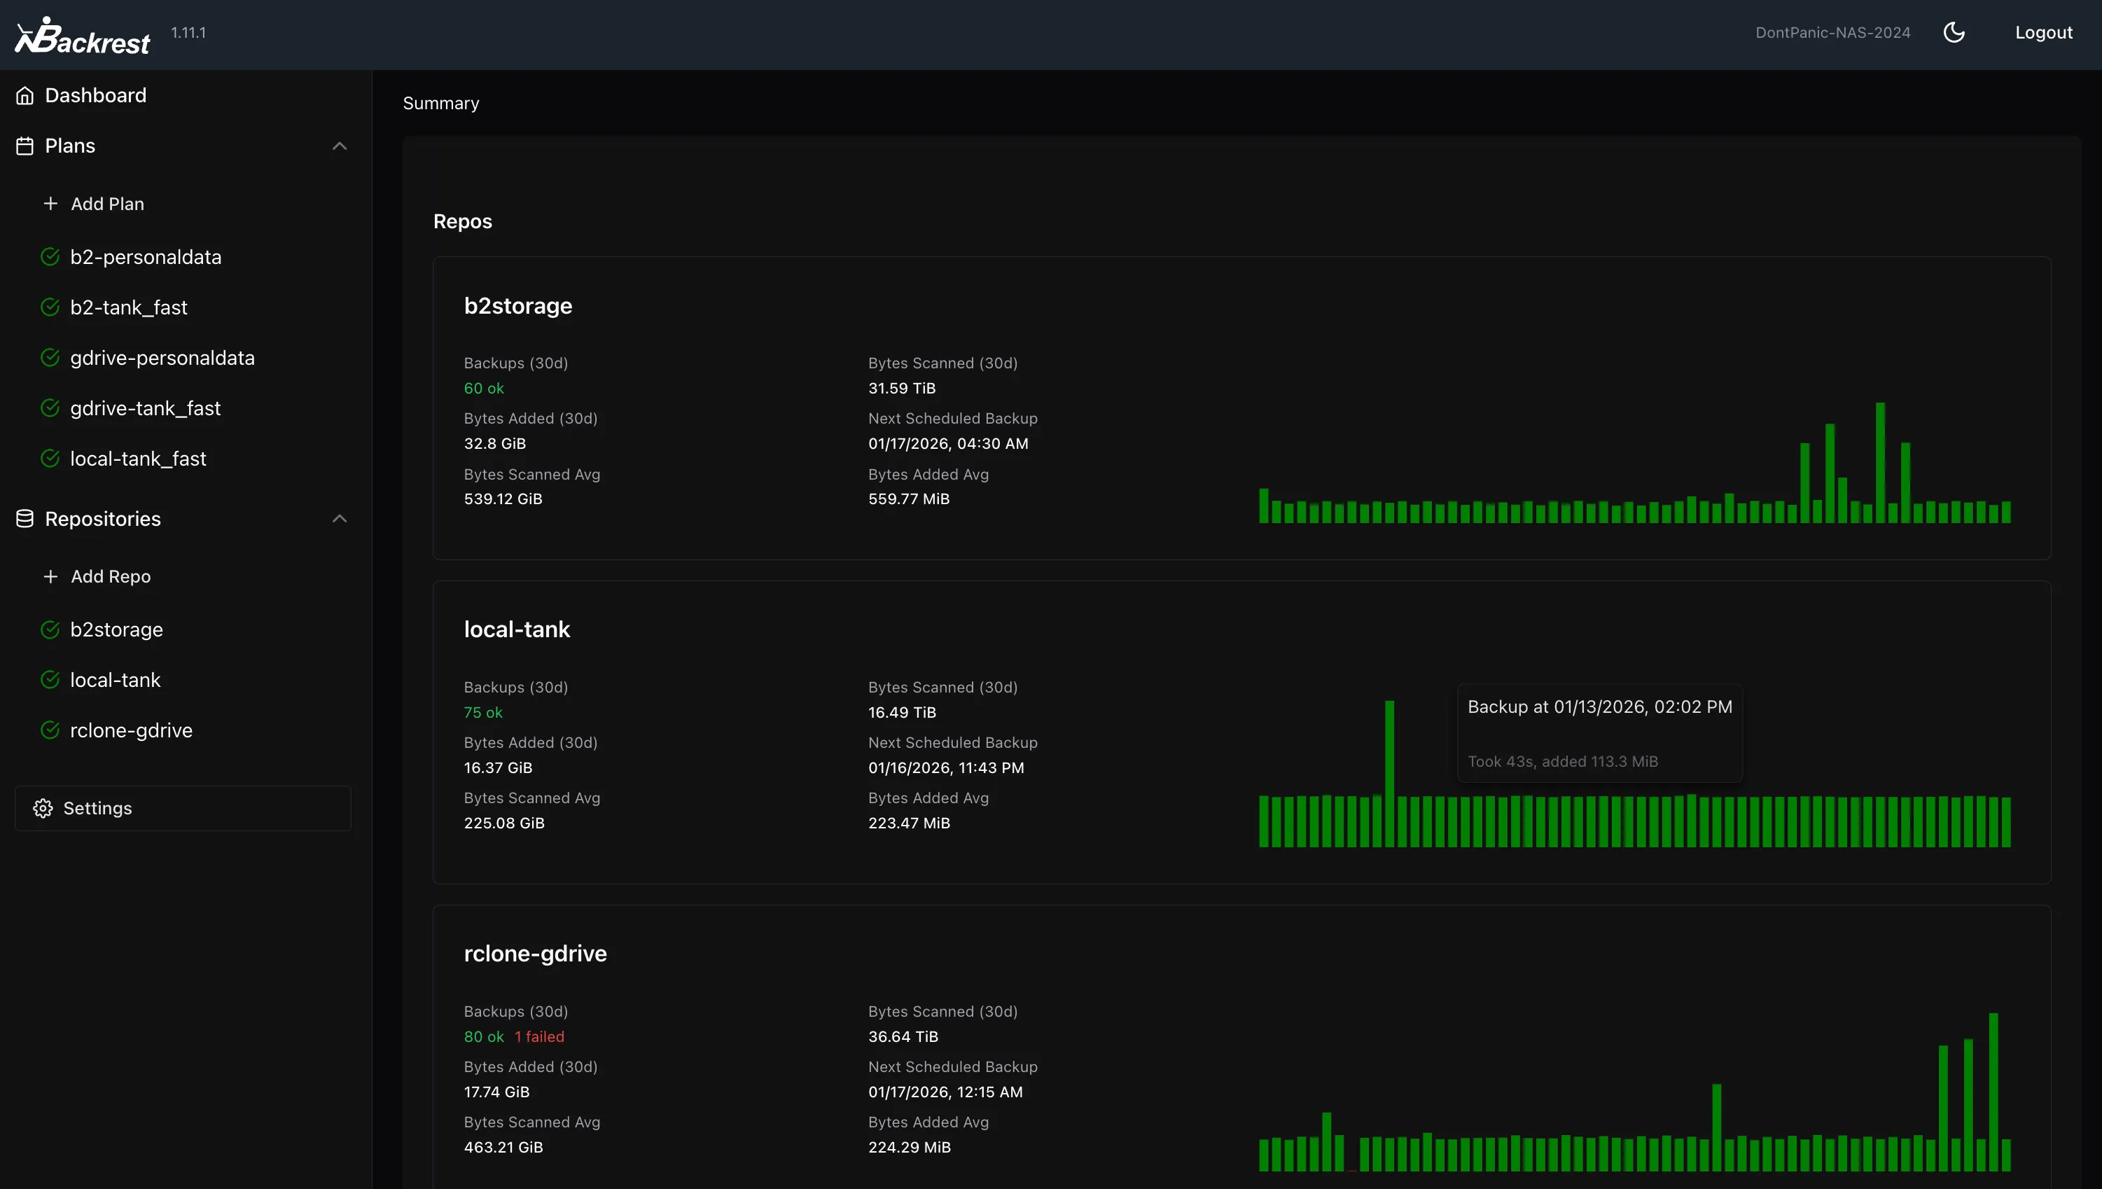2102x1189 pixels.
Task: Click the 31.59 TiB bytes scanned value
Action: click(x=902, y=389)
